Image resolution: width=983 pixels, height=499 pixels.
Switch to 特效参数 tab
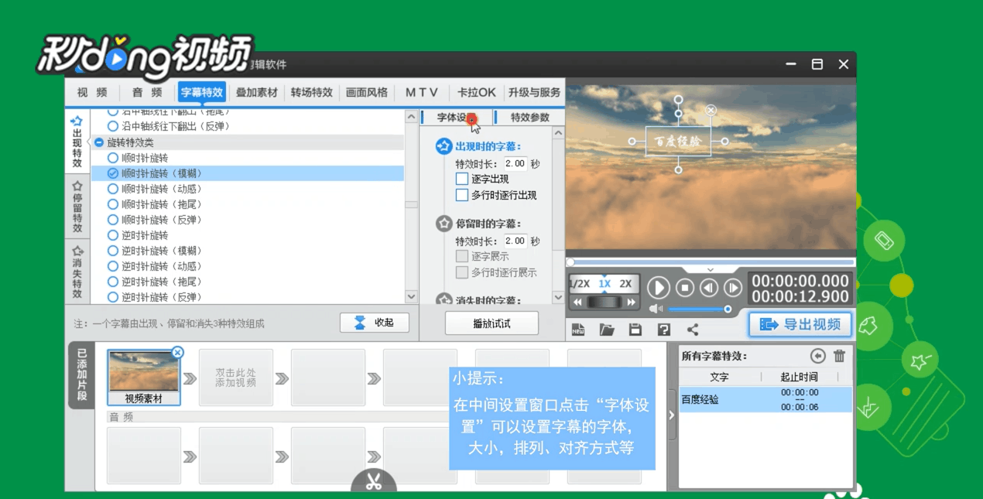pos(530,118)
